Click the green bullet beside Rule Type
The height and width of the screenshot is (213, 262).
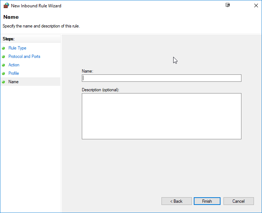tap(3, 48)
